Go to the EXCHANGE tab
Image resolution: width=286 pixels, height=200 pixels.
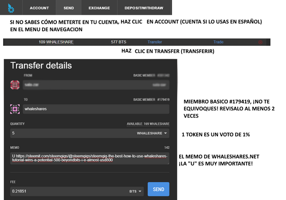99,8
